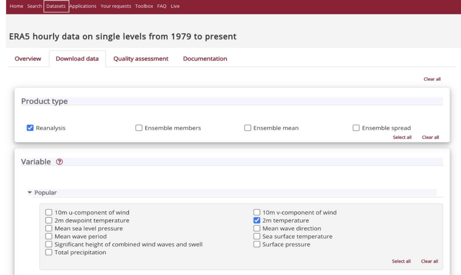Select all Product type options
This screenshot has width=461, height=275.
[402, 137]
